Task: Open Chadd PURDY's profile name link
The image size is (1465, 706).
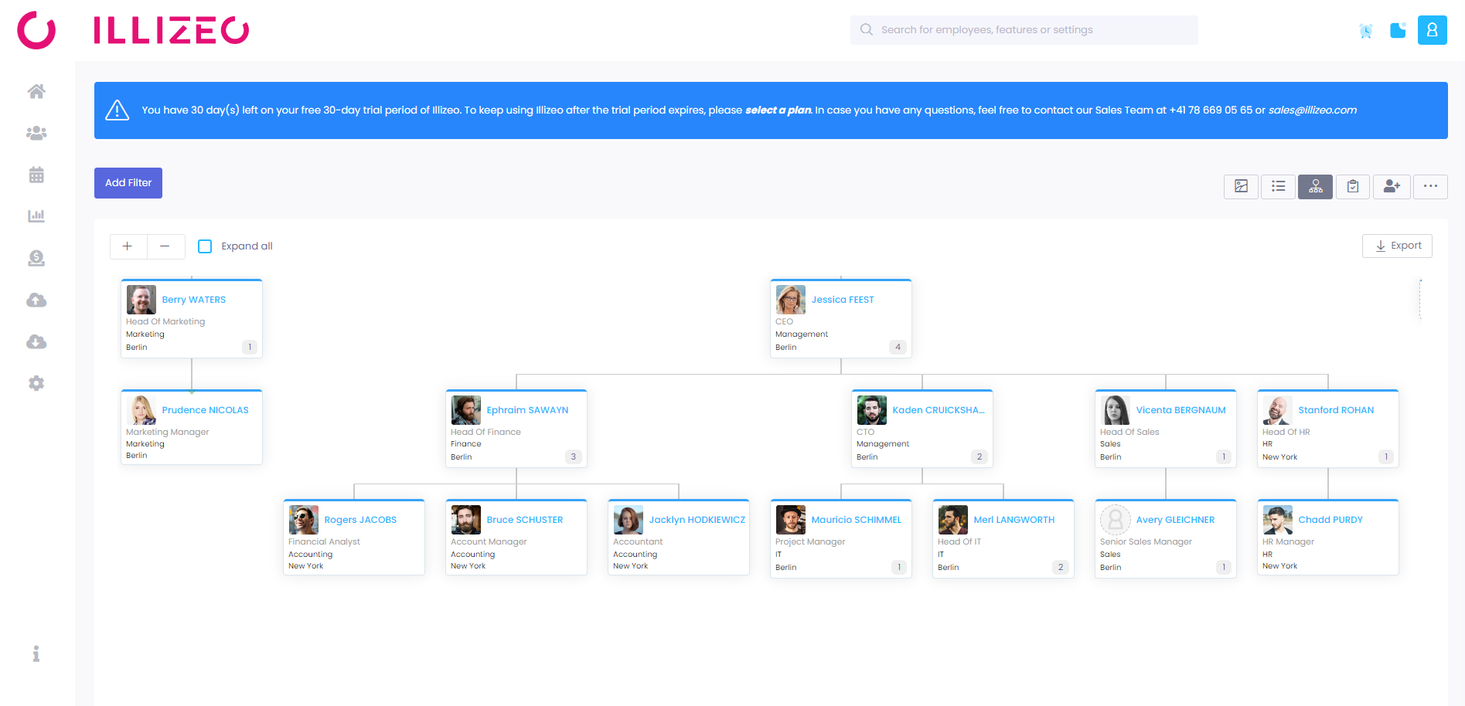Action: pos(1330,520)
